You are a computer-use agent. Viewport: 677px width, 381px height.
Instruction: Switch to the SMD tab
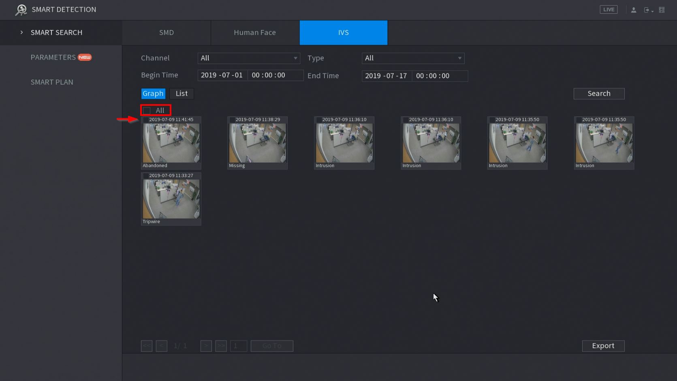166,32
